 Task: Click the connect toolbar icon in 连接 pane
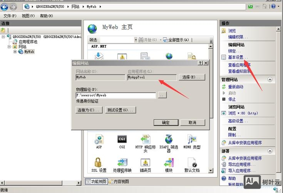(3, 30)
